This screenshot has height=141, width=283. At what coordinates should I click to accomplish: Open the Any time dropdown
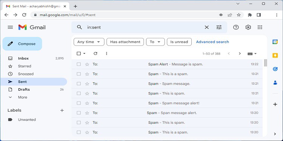pyautogui.click(x=89, y=42)
